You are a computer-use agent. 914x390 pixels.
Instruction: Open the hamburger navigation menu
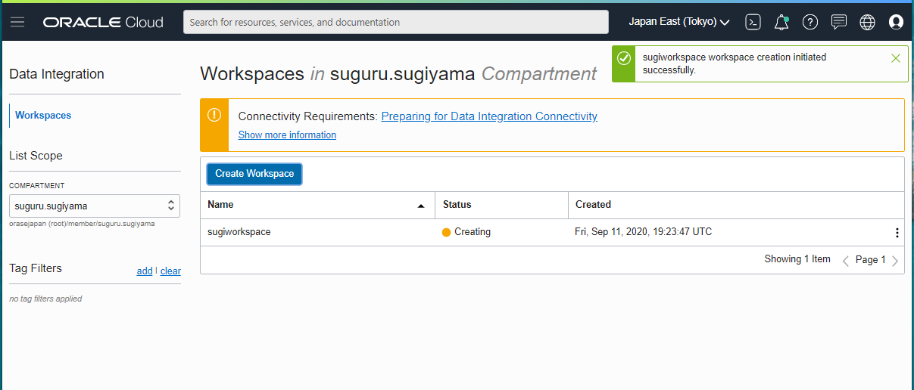tap(17, 22)
